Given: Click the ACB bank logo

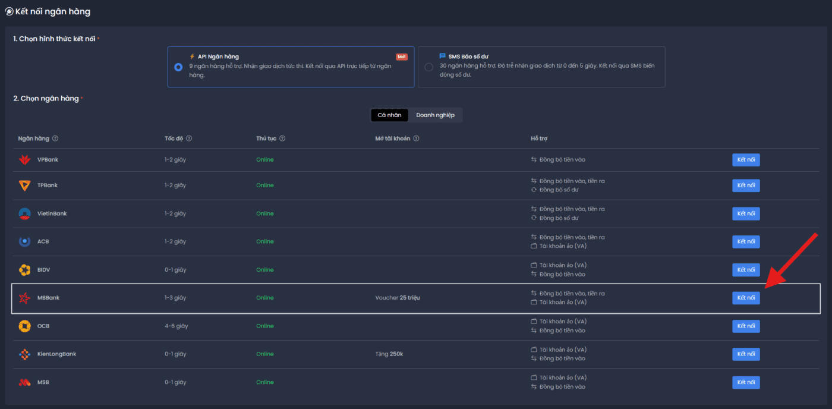Looking at the screenshot, I should coord(24,241).
